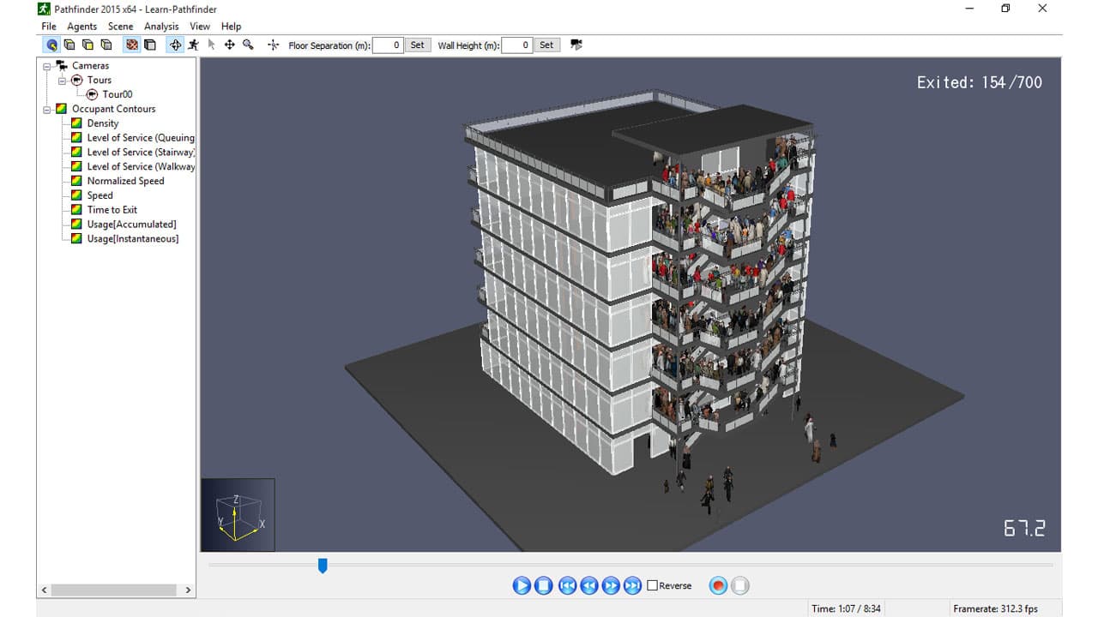Expand the Occupant Contours node

tap(49, 109)
